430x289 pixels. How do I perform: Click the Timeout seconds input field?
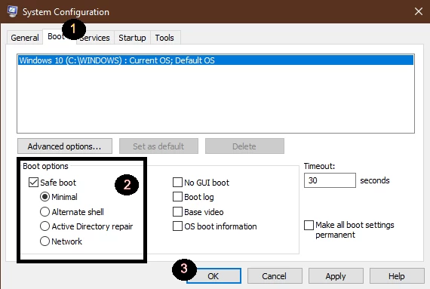(x=330, y=180)
